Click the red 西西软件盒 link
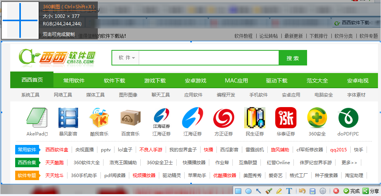Viewport: 381px width, 196px height. coord(57,150)
